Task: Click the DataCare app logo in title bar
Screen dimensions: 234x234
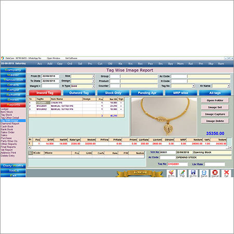Action: pyautogui.click(x=3, y=58)
